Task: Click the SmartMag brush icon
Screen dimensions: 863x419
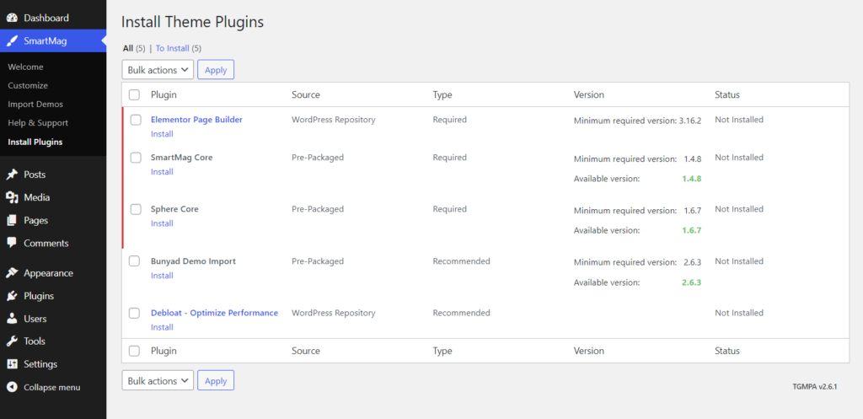Action: tap(12, 40)
